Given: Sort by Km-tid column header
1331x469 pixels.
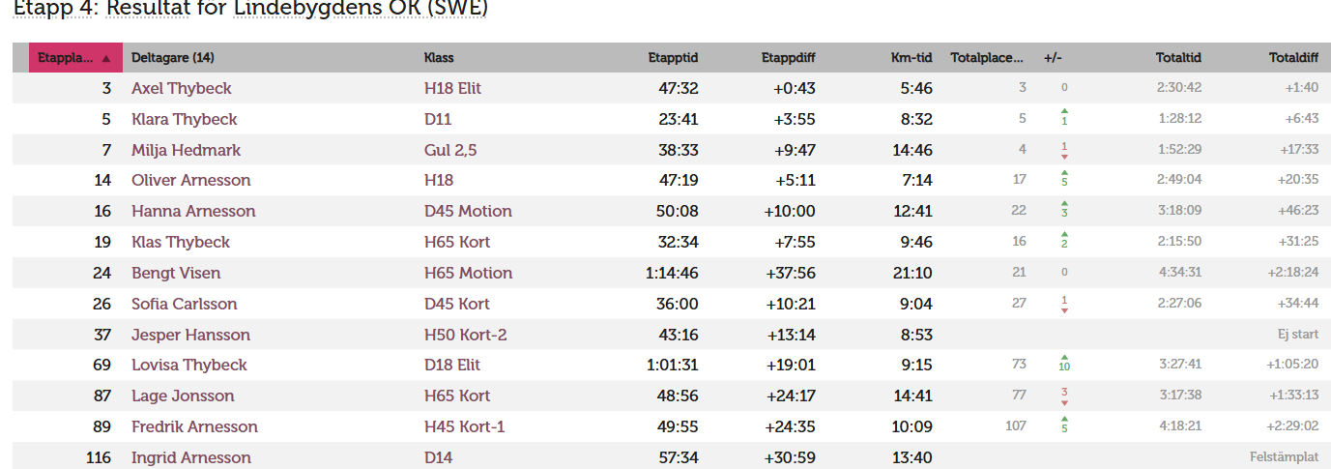Looking at the screenshot, I should coord(911,58).
